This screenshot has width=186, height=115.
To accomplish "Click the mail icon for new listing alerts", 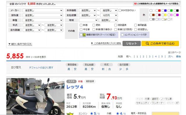I will tap(135, 4).
